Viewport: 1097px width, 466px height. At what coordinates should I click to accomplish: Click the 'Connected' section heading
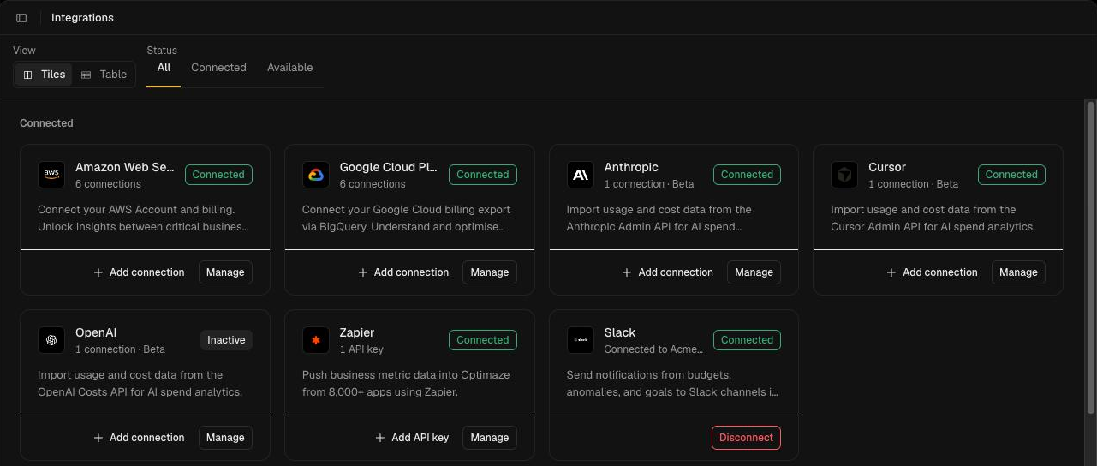(x=46, y=123)
